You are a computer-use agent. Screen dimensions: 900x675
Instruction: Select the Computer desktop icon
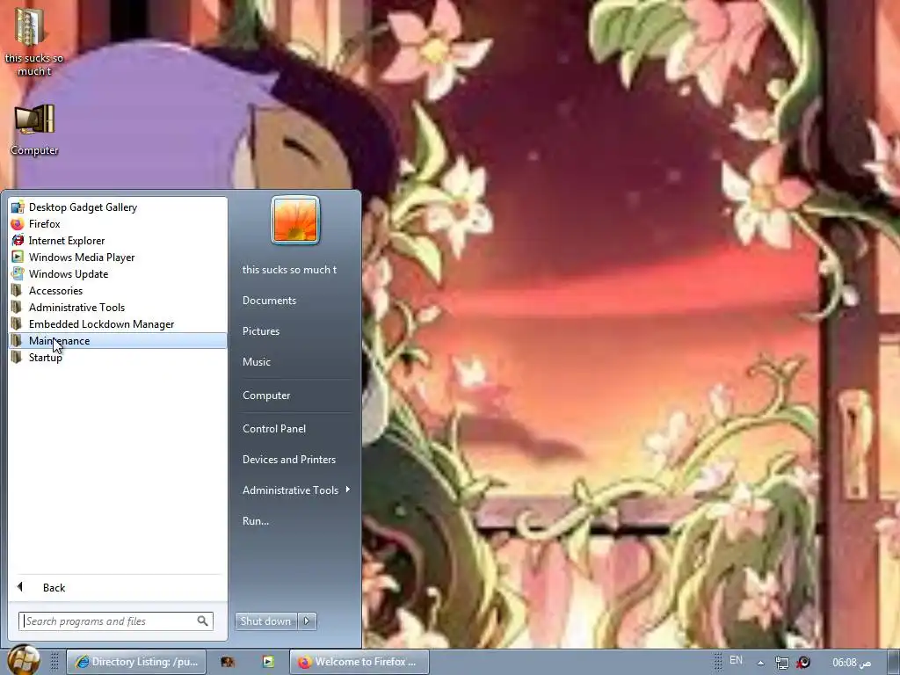34,130
